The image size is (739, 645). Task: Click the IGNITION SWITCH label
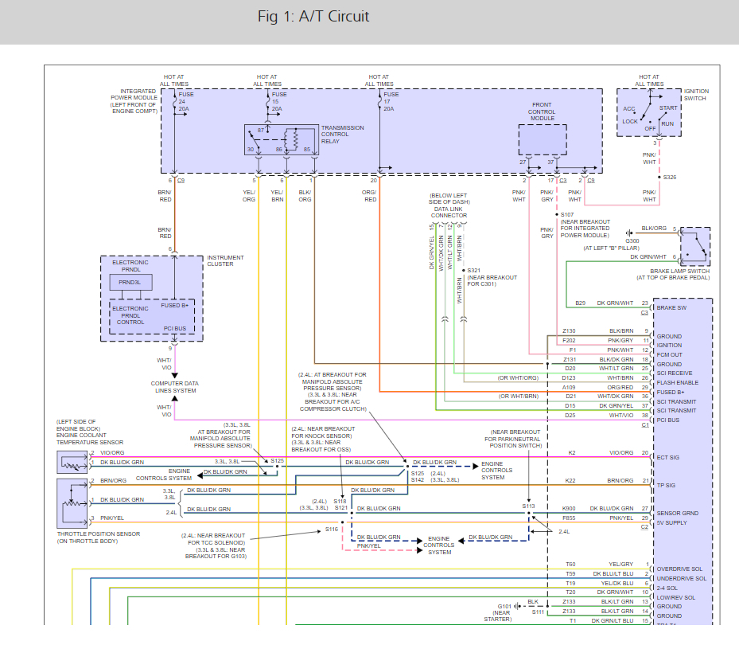(696, 95)
